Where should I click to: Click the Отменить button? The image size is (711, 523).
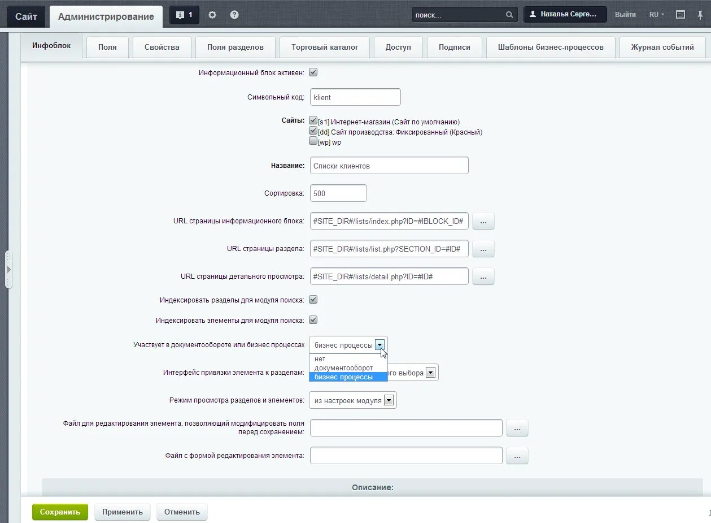click(182, 512)
